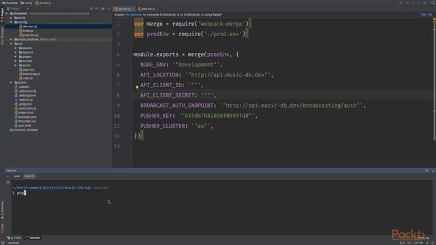Click dev.env.js breadcrumb in navigation bar
Viewport: 436px width, 245px height.
coord(44,3)
